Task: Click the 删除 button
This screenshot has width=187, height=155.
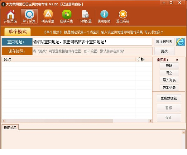Action: [169, 65]
